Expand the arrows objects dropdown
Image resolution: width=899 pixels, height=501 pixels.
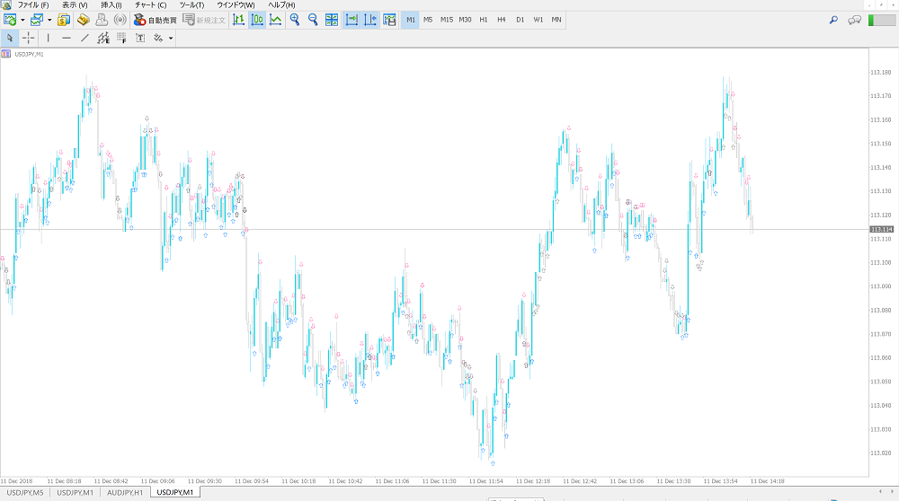click(x=170, y=38)
